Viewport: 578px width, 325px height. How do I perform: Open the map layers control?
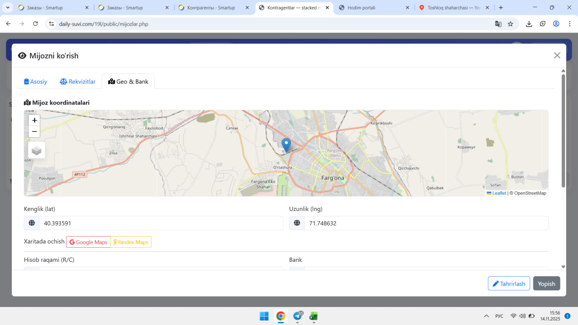click(x=37, y=150)
